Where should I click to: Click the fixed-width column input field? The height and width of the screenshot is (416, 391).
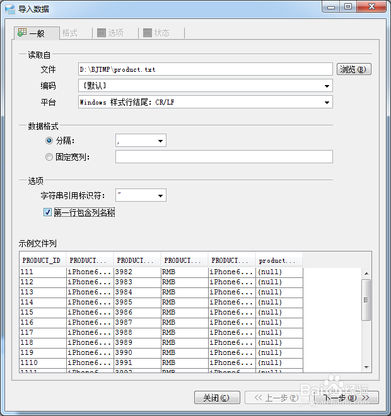pos(224,157)
